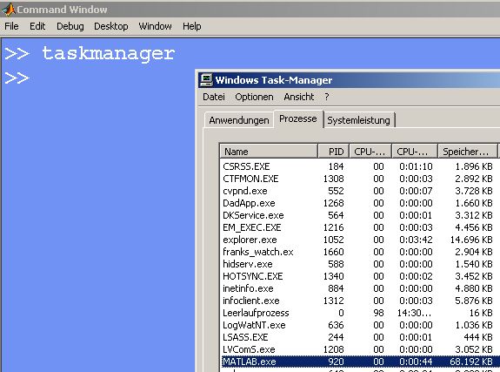The image size is (500, 372).
Task: Open the Help menu
Action: pyautogui.click(x=191, y=26)
